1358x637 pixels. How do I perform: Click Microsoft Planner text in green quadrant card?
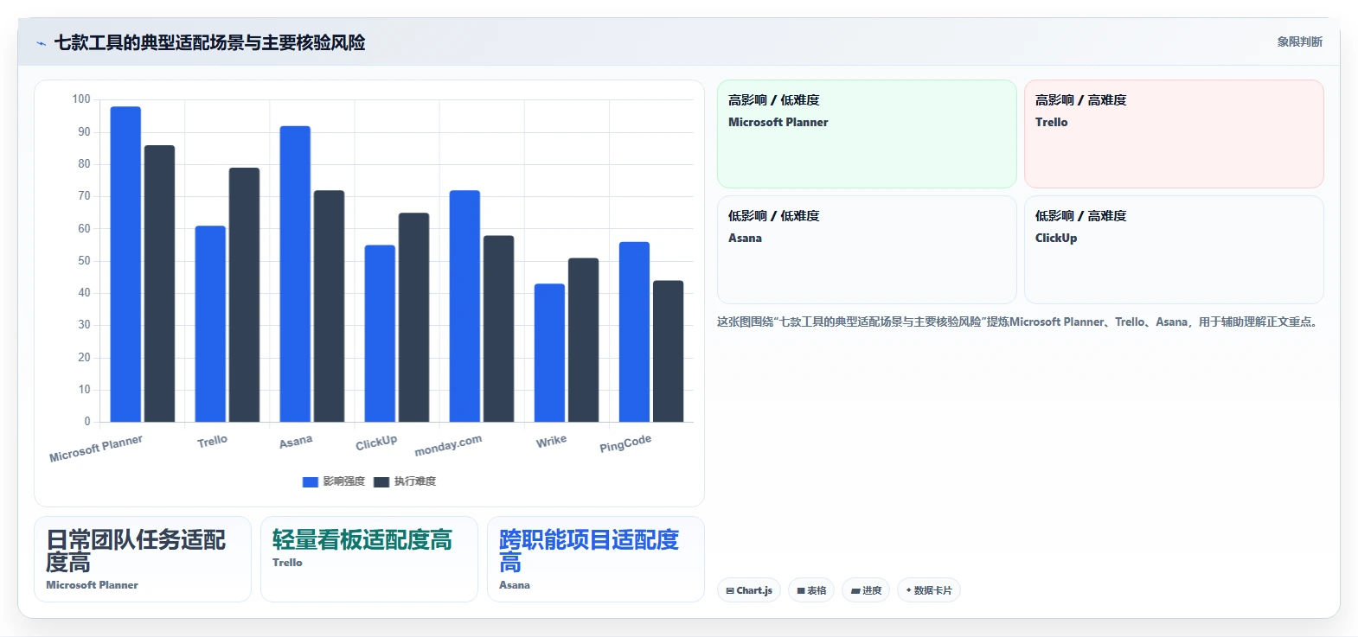point(778,122)
